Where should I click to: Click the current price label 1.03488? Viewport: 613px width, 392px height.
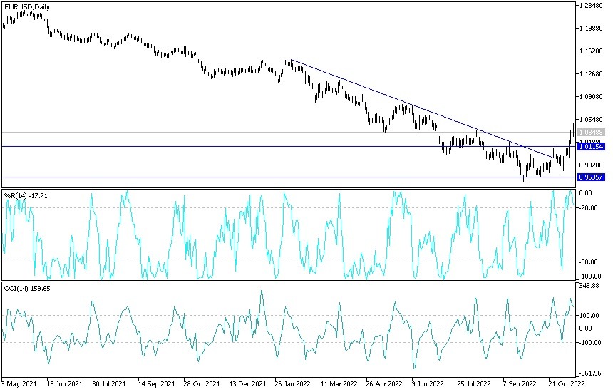click(x=592, y=132)
